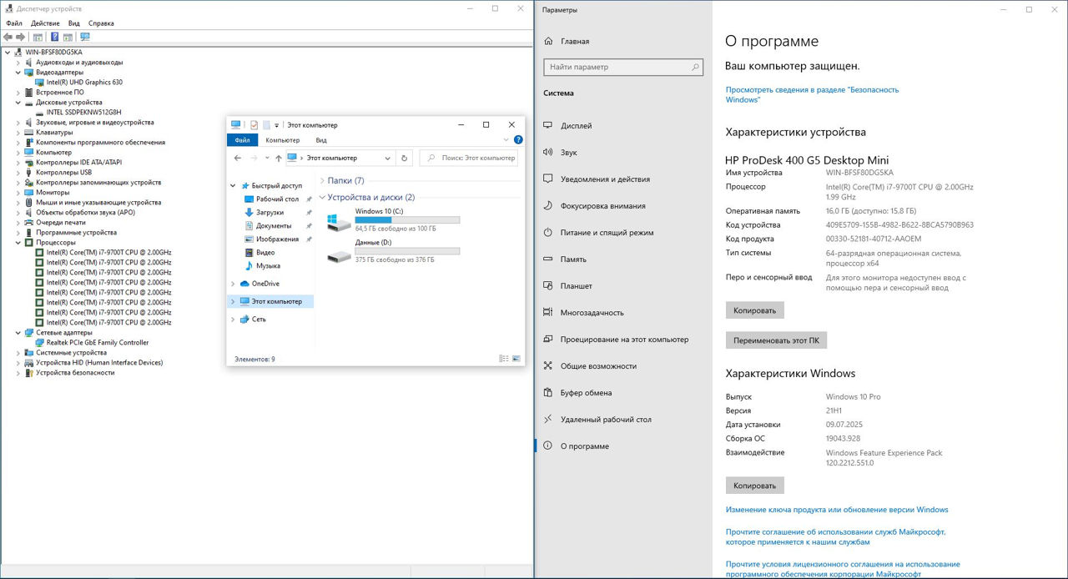Click properties checkmark icon in Explorer title bar
The height and width of the screenshot is (579, 1068).
click(x=254, y=125)
